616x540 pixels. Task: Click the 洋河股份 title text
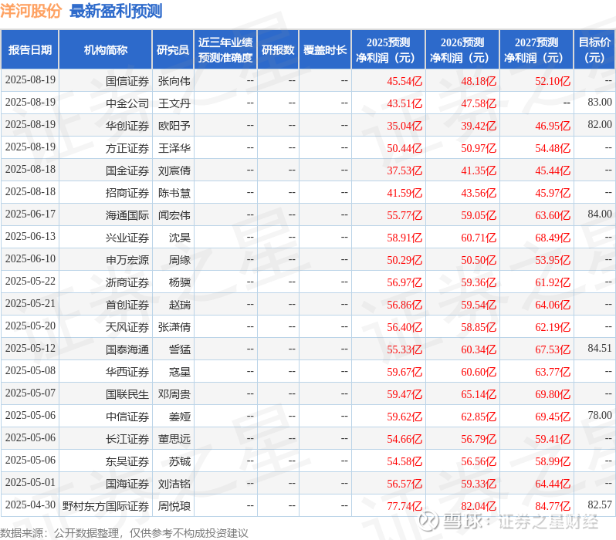point(31,11)
